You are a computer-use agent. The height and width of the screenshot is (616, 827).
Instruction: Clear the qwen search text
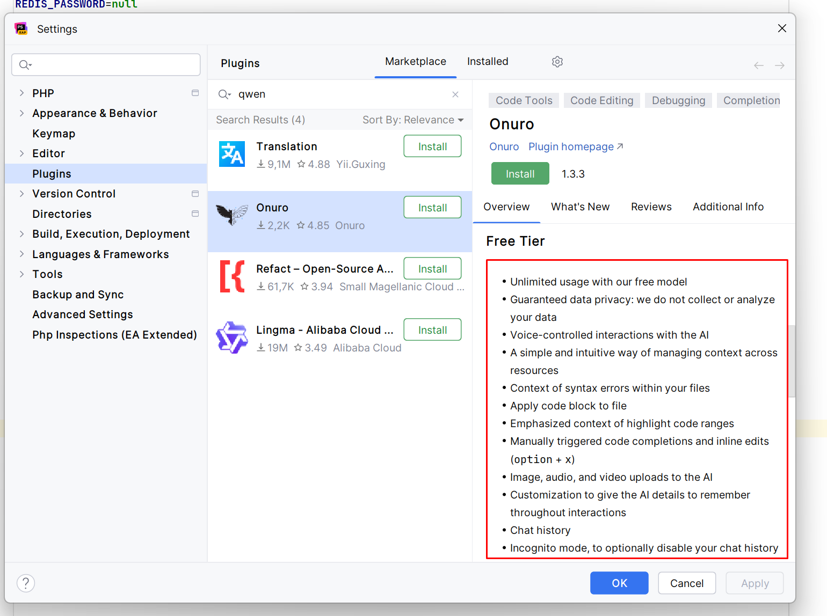(x=455, y=94)
